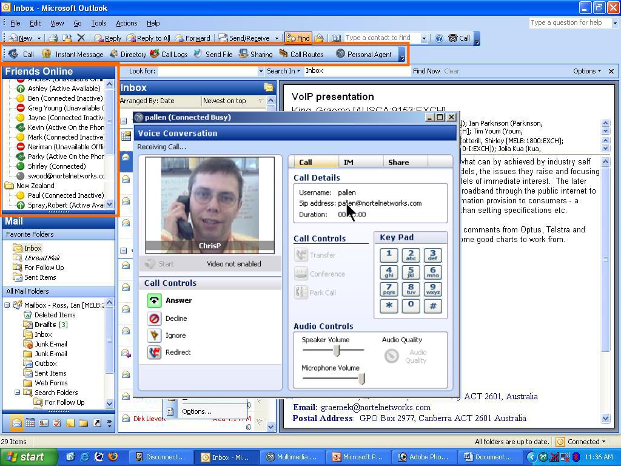This screenshot has height=466, width=621.
Task: Adjust the Speaker Volume slider
Action: tap(337, 350)
